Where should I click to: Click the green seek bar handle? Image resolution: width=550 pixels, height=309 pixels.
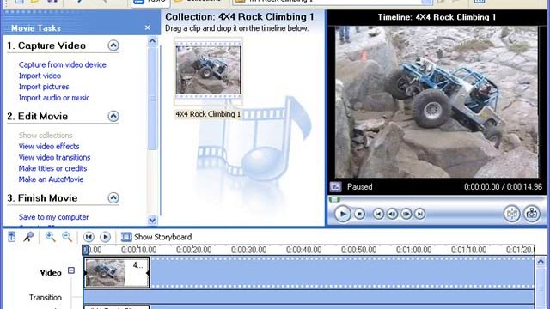point(334,199)
